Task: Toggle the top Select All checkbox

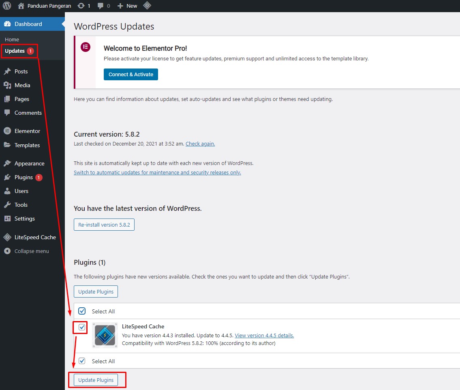Action: (82, 311)
